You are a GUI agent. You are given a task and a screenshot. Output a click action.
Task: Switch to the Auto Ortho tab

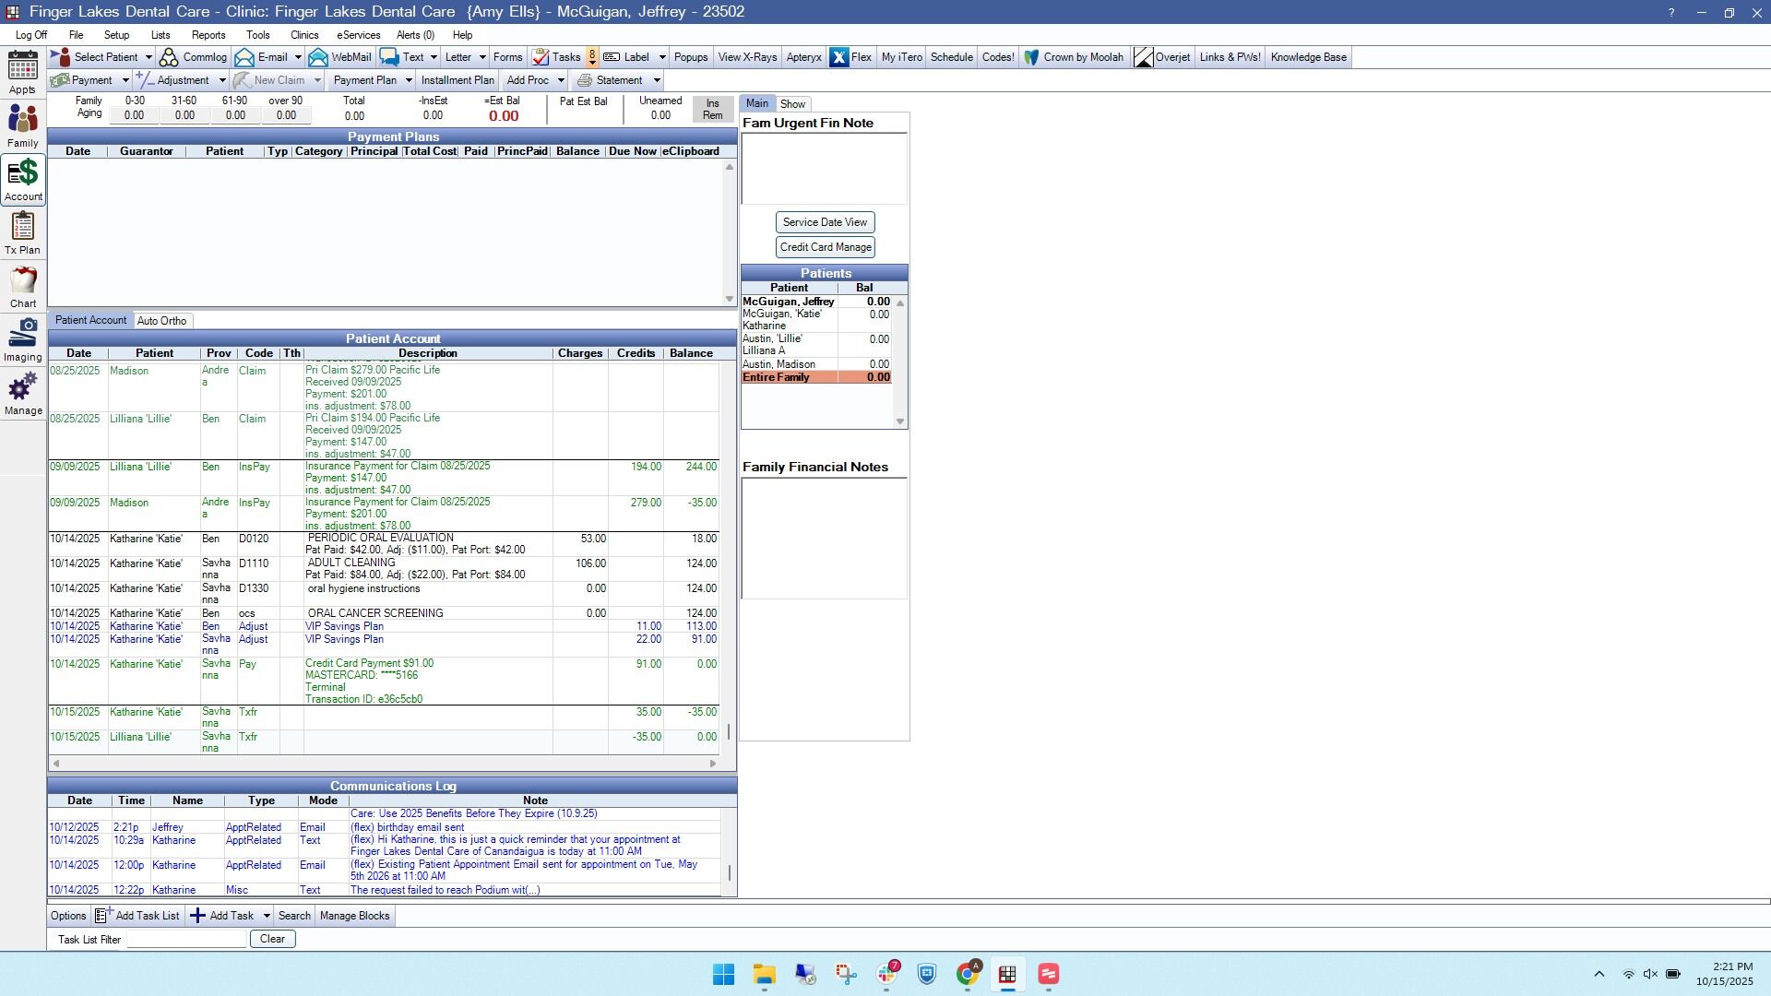click(161, 321)
